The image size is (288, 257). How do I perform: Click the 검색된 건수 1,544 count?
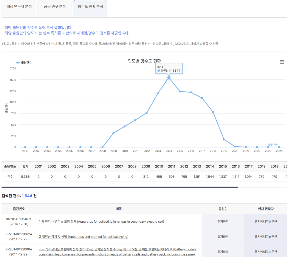coord(27,196)
